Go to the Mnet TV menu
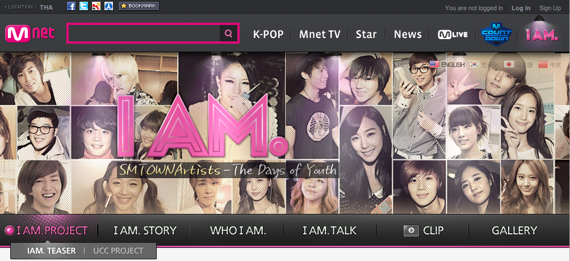 [x=320, y=34]
